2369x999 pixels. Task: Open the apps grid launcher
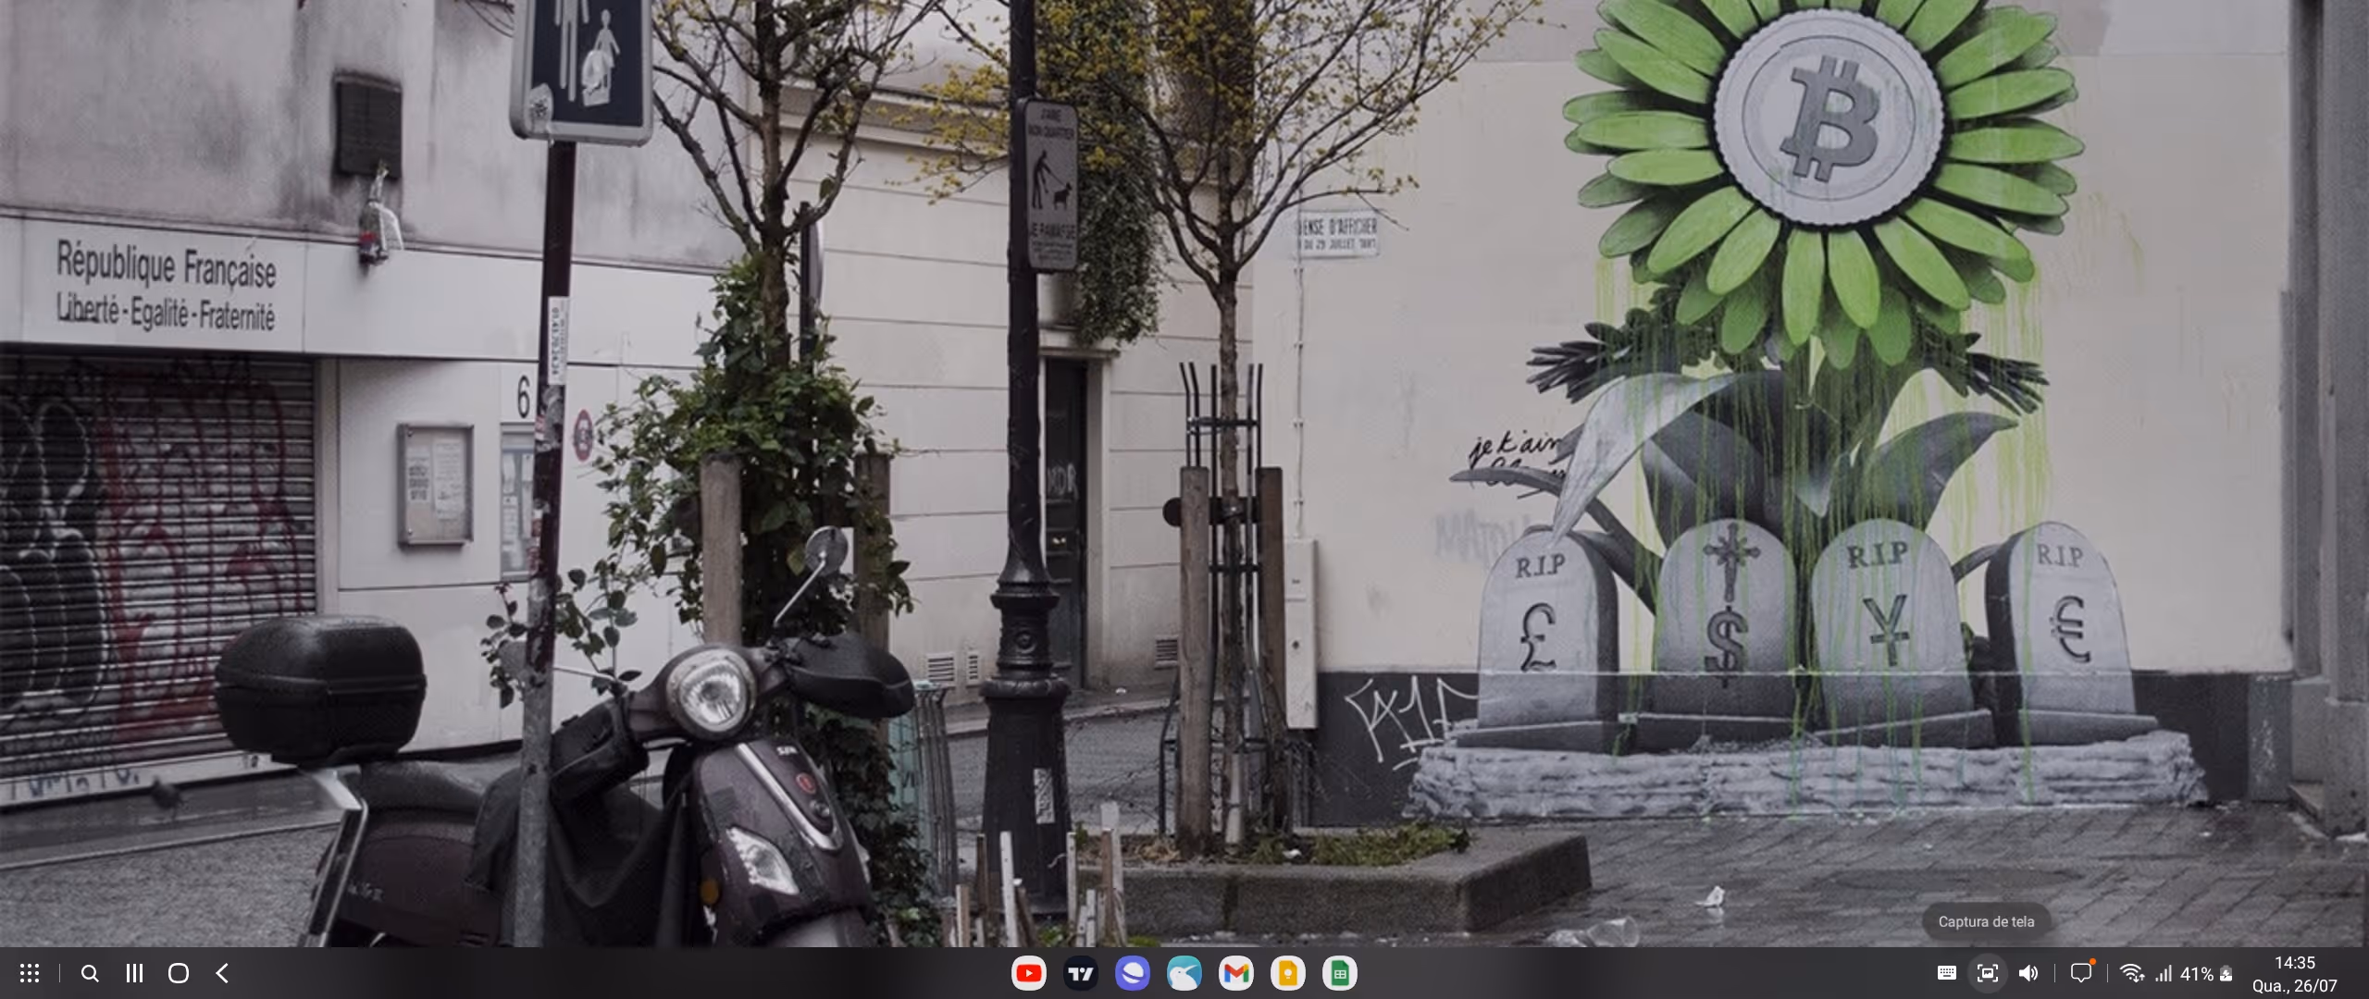pyautogui.click(x=30, y=973)
